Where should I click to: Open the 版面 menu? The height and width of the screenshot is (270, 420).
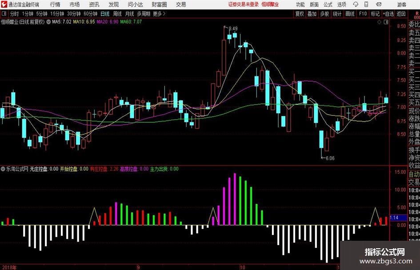314,4
